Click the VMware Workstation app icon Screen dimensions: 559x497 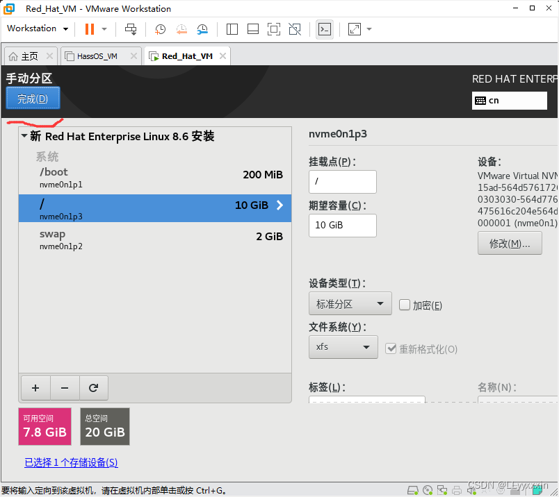(x=9, y=9)
